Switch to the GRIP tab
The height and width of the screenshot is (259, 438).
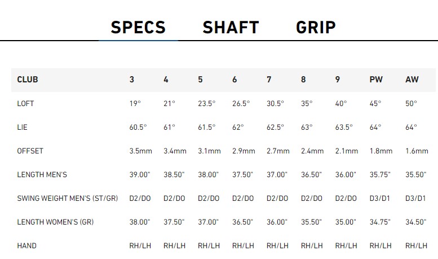click(316, 28)
